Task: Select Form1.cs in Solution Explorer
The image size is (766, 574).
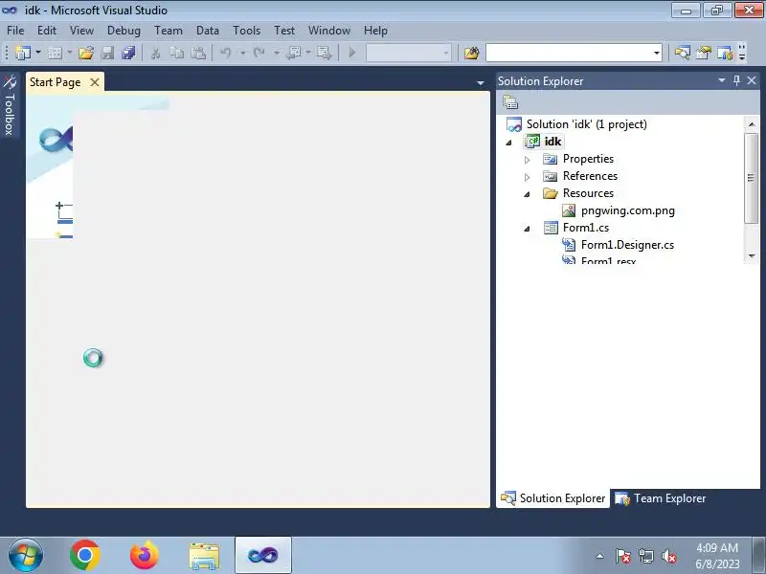Action: click(x=586, y=228)
